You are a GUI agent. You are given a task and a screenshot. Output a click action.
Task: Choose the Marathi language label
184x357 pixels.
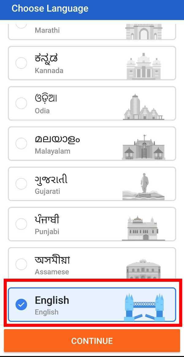[x=47, y=30]
